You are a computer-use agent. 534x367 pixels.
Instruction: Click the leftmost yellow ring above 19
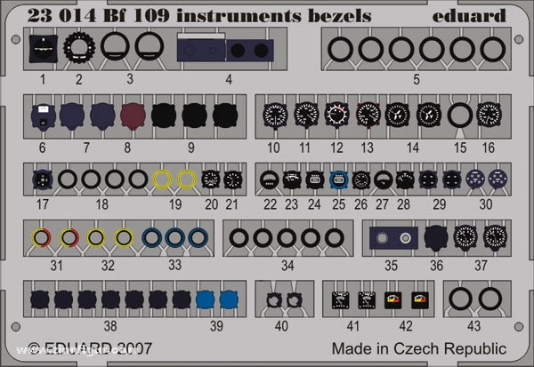tap(163, 180)
